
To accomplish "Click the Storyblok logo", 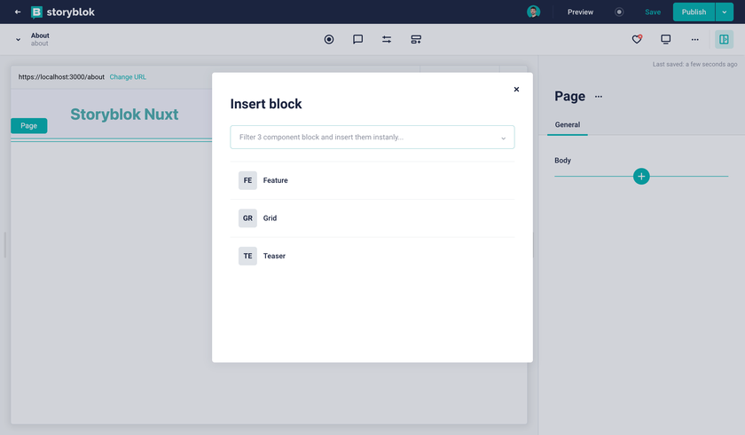I will (x=63, y=12).
